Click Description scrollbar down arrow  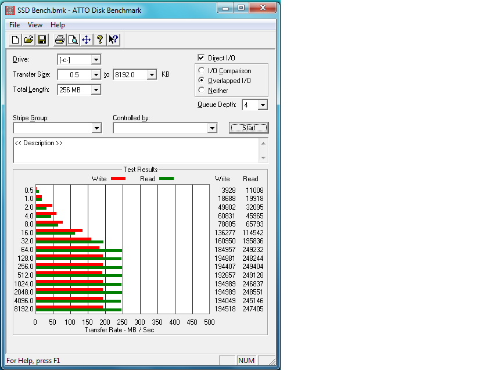[263, 158]
